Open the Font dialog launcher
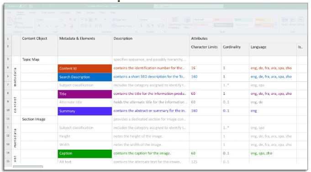Image resolution: width=311 pixels, height=172 pixels. (x=77, y=32)
